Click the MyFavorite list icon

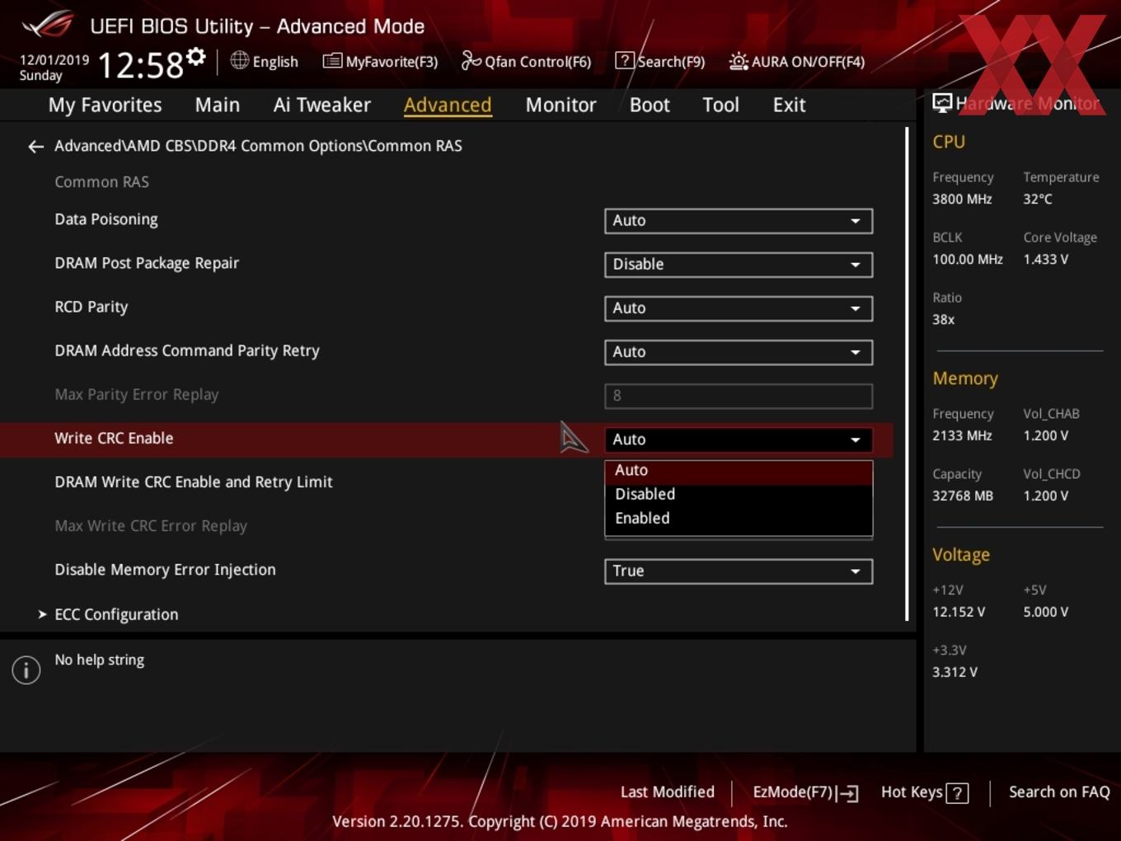coord(332,61)
